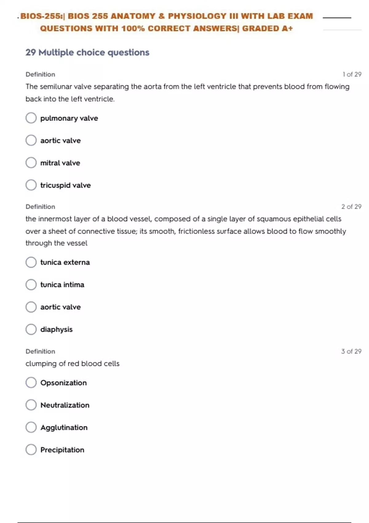Select the "diaphysis" answer option
This screenshot has height=523, width=369.
click(x=31, y=329)
